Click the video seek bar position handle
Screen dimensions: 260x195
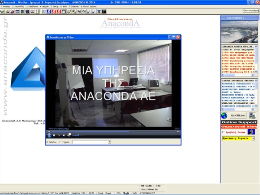128,131
